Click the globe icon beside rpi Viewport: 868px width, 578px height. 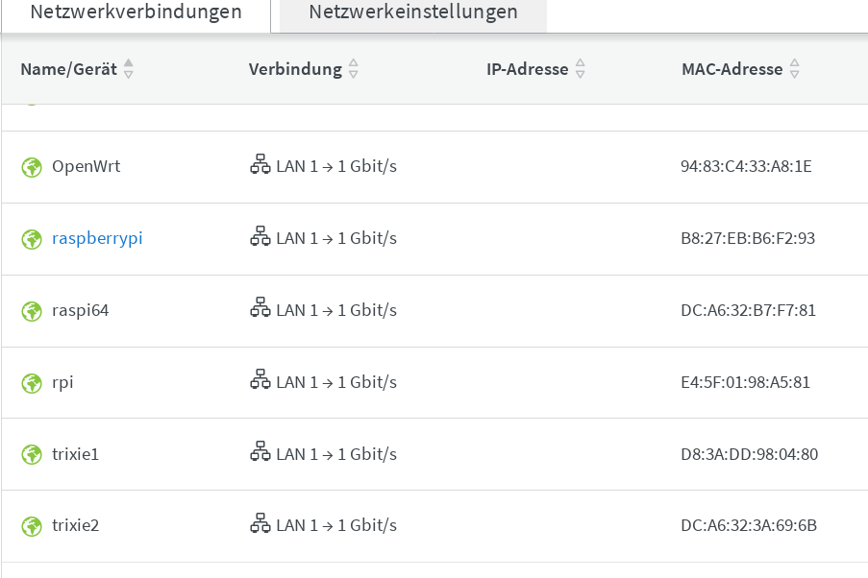(x=32, y=383)
